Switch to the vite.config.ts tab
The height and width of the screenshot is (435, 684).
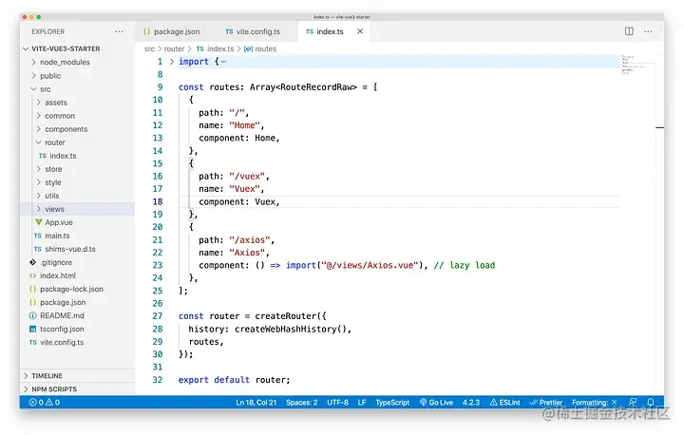pyautogui.click(x=253, y=31)
